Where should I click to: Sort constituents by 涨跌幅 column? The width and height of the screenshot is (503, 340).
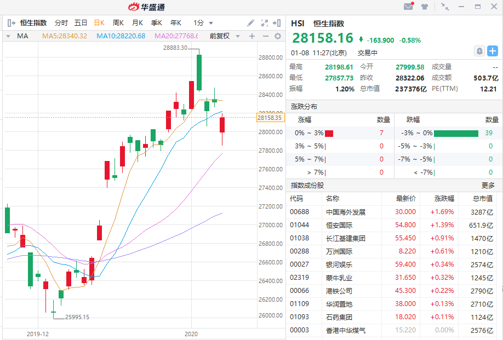[x=444, y=198]
